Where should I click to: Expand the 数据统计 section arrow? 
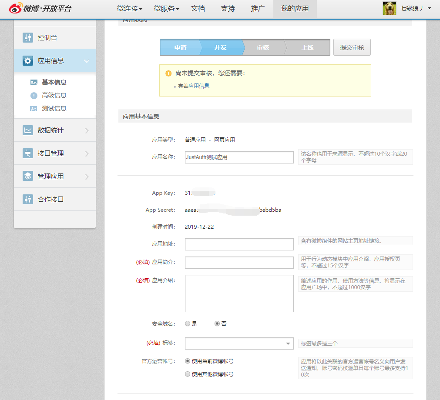87,130
